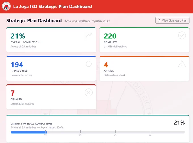Select the 4 at risk value

106,65
